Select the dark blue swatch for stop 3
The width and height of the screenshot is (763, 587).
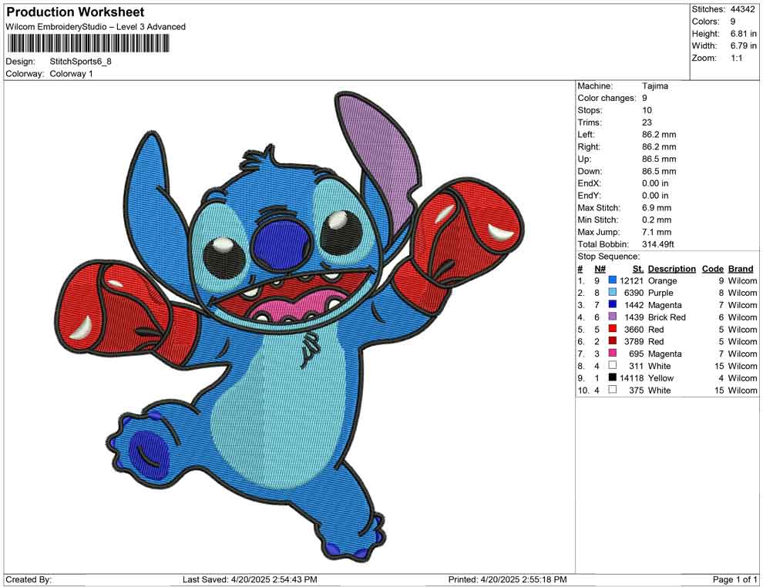pos(612,304)
